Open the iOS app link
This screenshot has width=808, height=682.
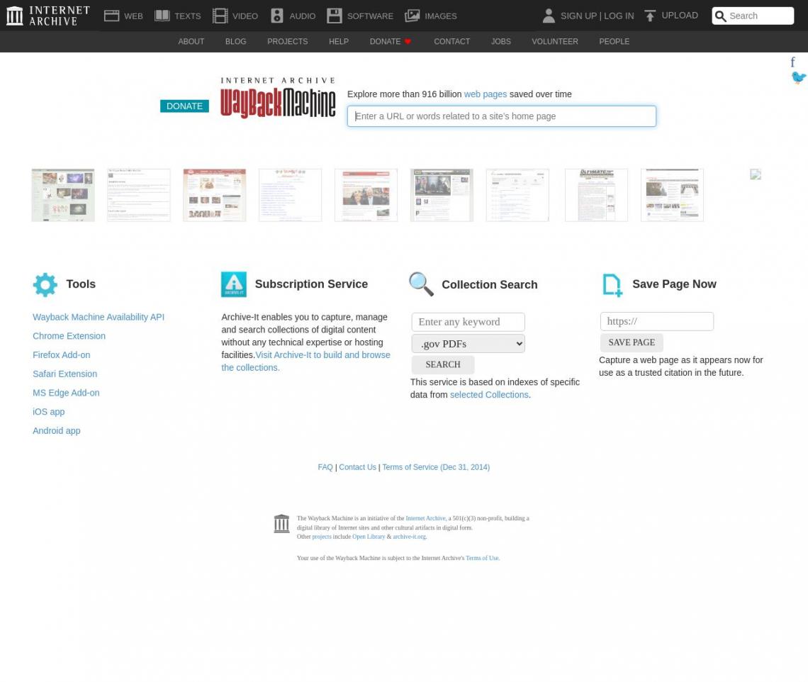48,412
